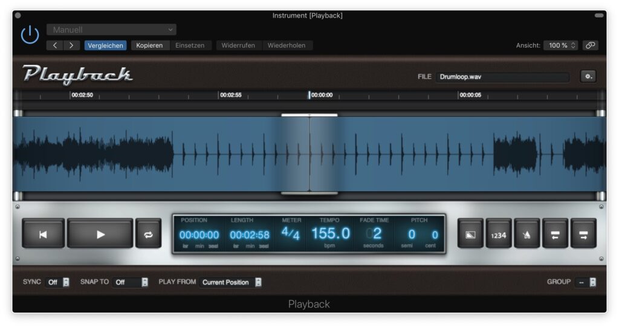Click the Vergleichen button
Image resolution: width=619 pixels, height=327 pixels.
(x=105, y=45)
